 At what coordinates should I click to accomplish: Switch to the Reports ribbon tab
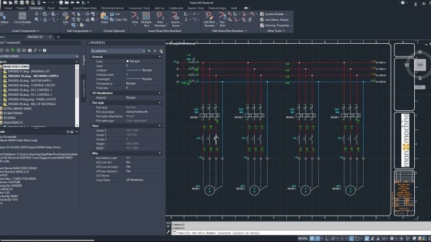63,8
